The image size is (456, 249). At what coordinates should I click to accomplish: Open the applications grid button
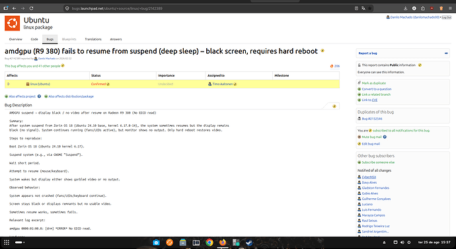coord(7,242)
